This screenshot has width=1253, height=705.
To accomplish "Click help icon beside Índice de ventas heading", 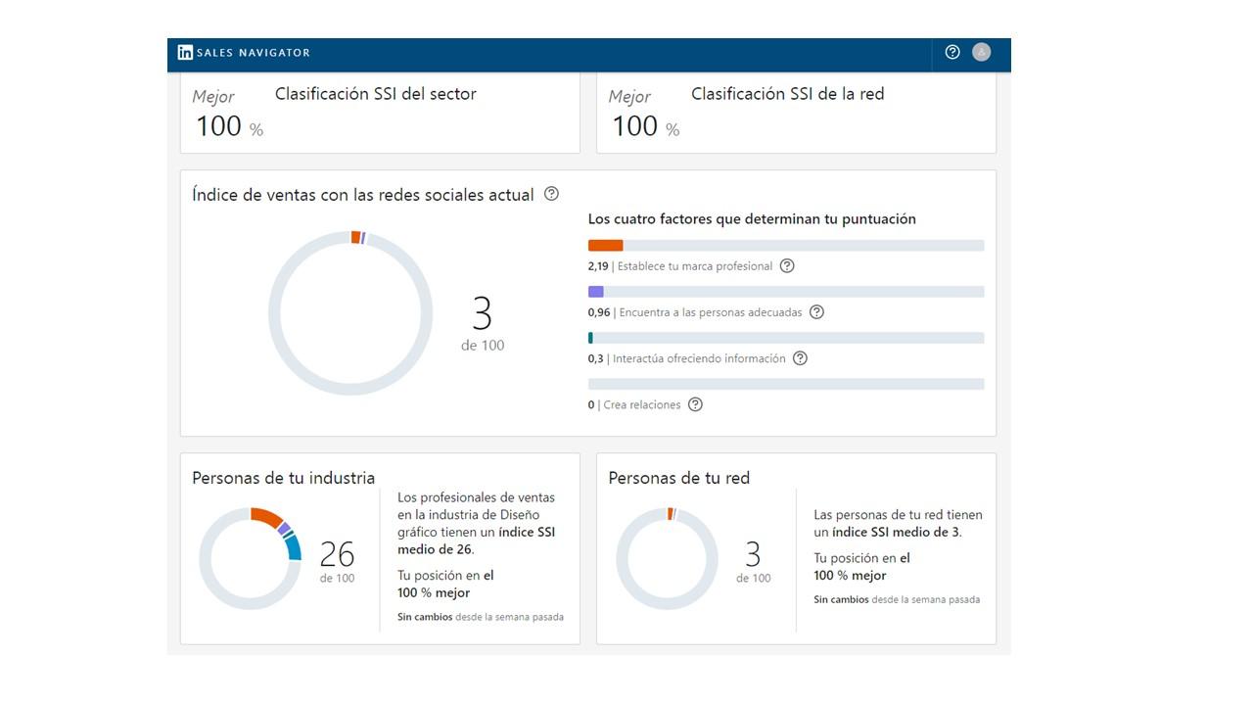I will pyautogui.click(x=551, y=194).
